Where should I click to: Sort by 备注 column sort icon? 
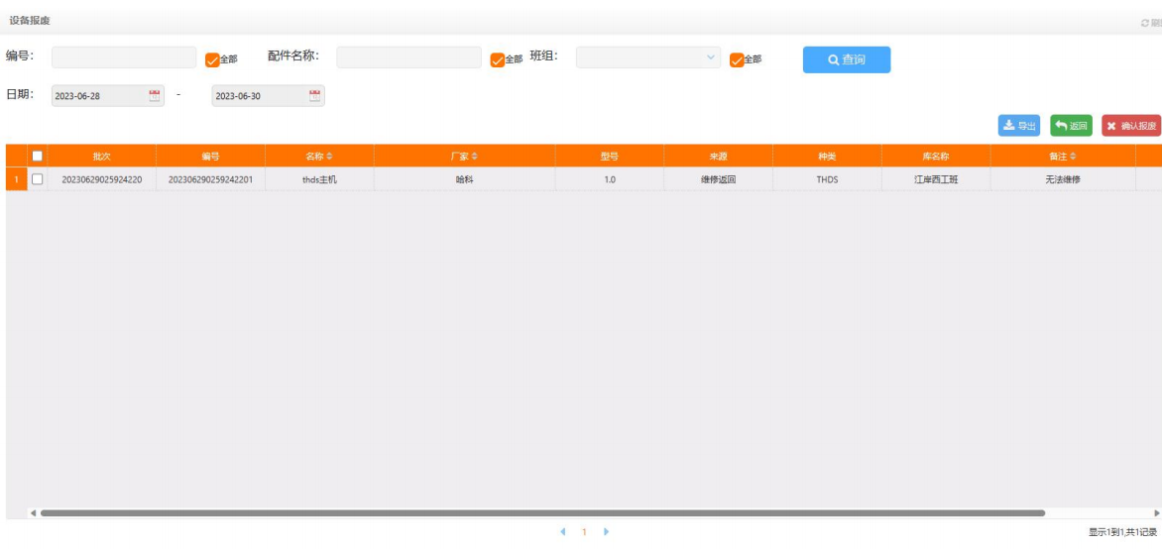click(1073, 157)
